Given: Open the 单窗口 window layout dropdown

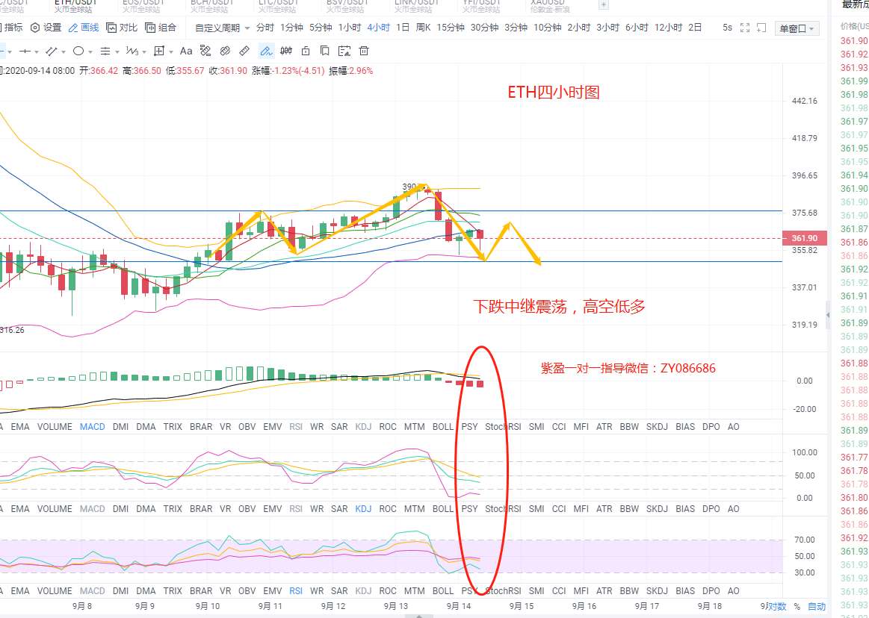Looking at the screenshot, I should (797, 28).
